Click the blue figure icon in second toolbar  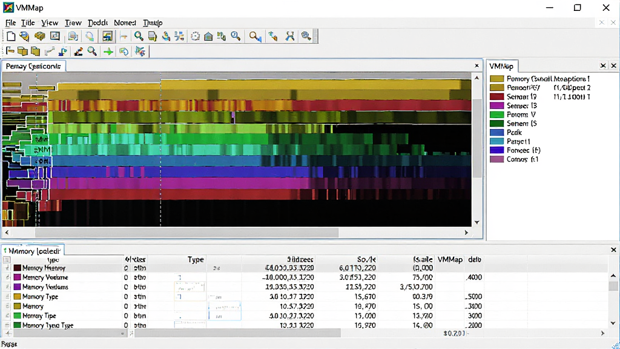pos(63,52)
